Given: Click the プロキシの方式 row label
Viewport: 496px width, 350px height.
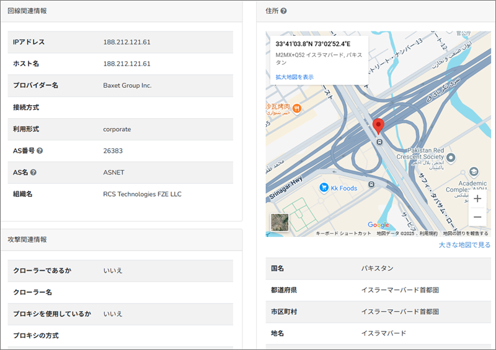Looking at the screenshot, I should (x=36, y=336).
